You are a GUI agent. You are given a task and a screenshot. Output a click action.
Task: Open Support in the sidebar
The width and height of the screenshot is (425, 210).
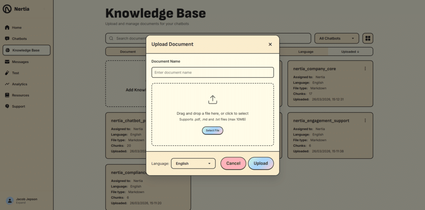(x=26, y=106)
